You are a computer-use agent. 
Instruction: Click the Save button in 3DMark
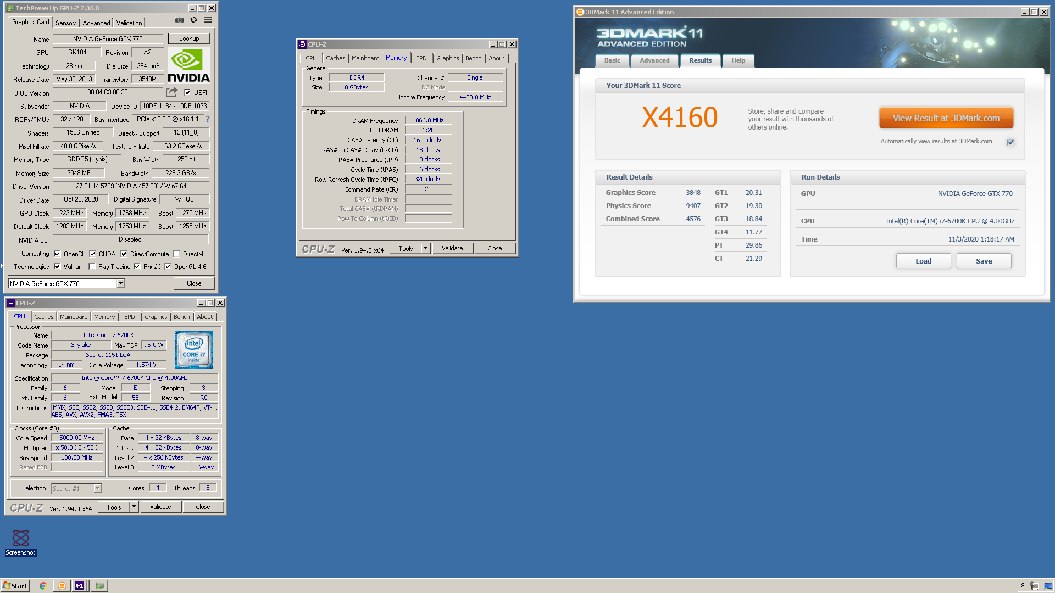tap(984, 261)
